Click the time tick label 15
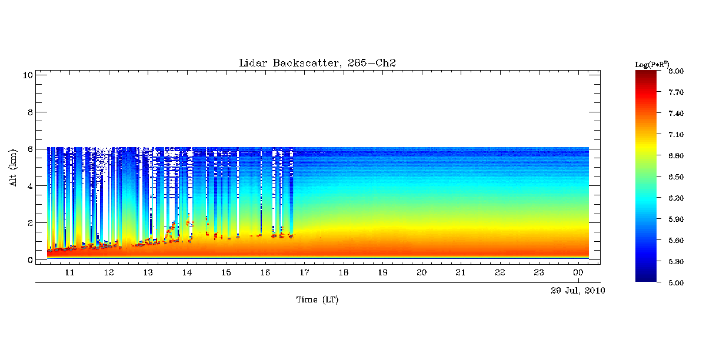 (226, 272)
